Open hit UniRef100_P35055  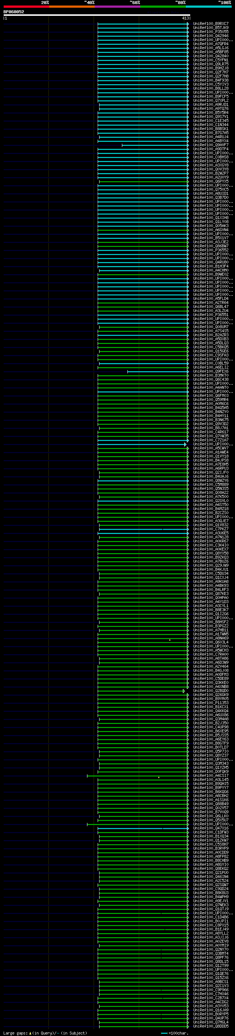211,32
